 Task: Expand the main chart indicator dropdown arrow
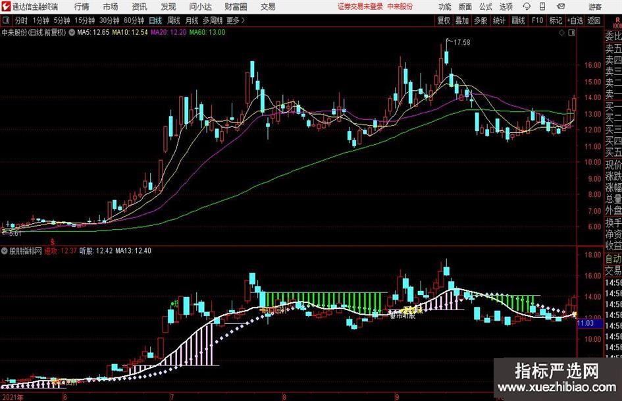72,32
